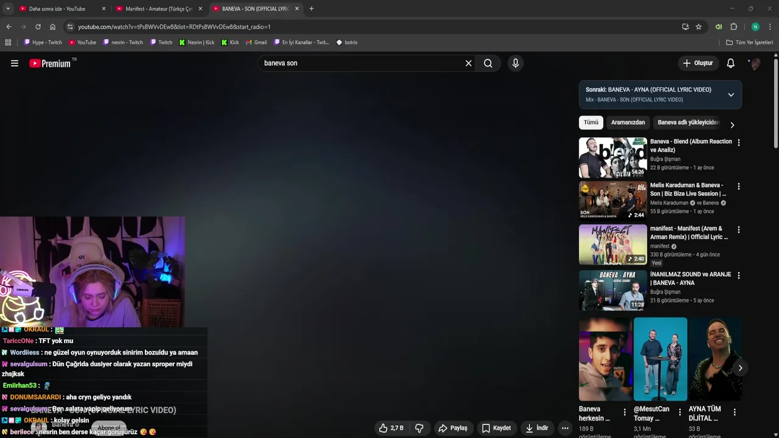Open Hype - Twitch bookmark

click(43, 43)
